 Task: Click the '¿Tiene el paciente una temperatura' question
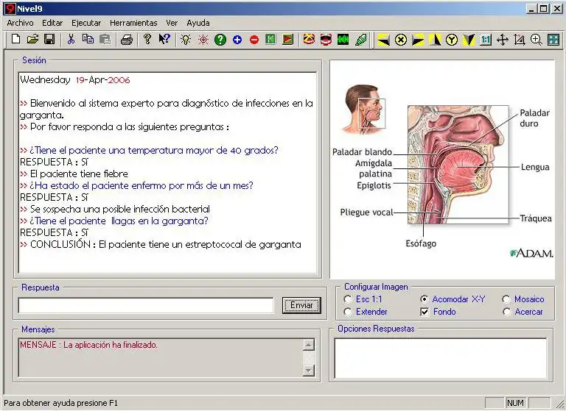click(149, 150)
